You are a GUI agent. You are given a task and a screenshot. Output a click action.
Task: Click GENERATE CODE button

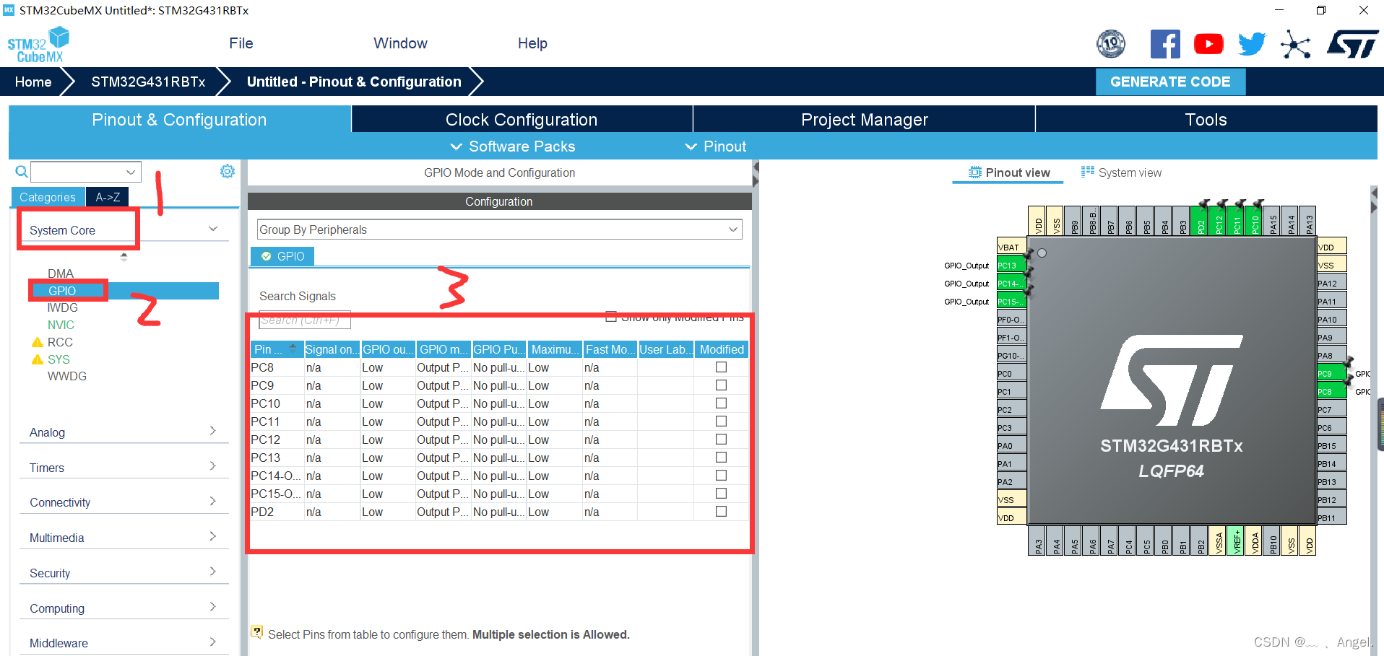point(1170,82)
